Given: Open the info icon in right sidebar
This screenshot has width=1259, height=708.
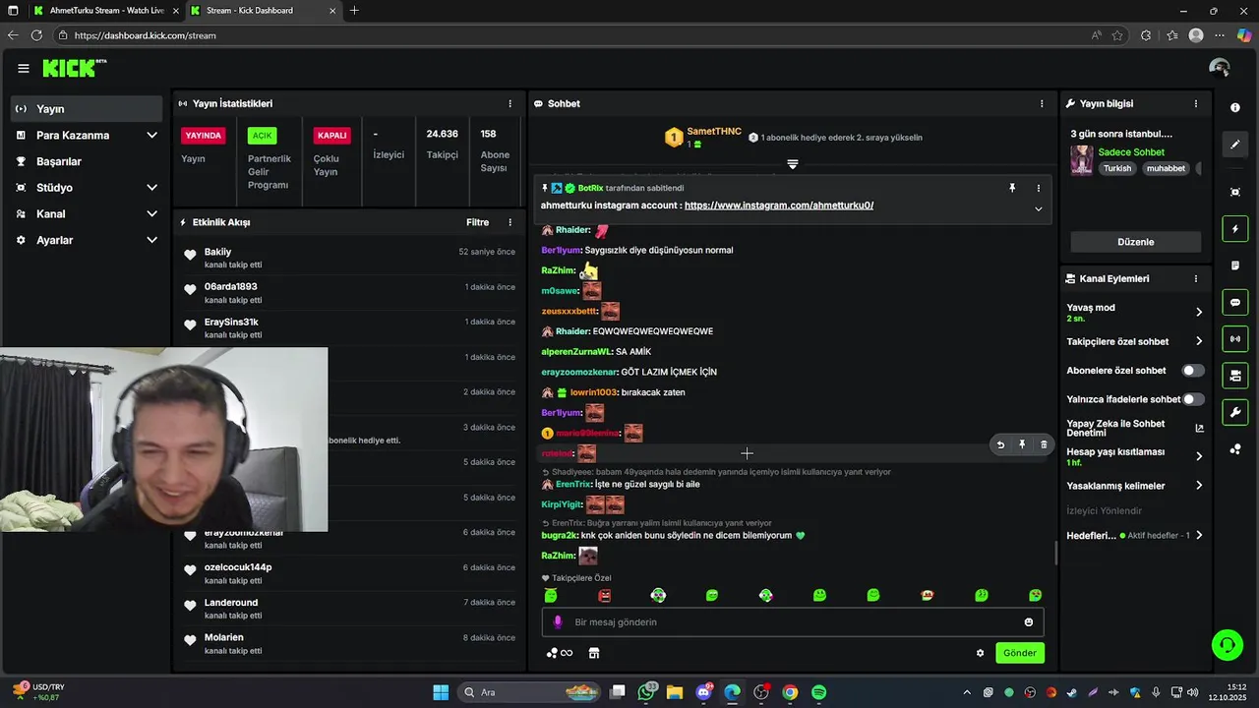Looking at the screenshot, I should click(x=1235, y=108).
